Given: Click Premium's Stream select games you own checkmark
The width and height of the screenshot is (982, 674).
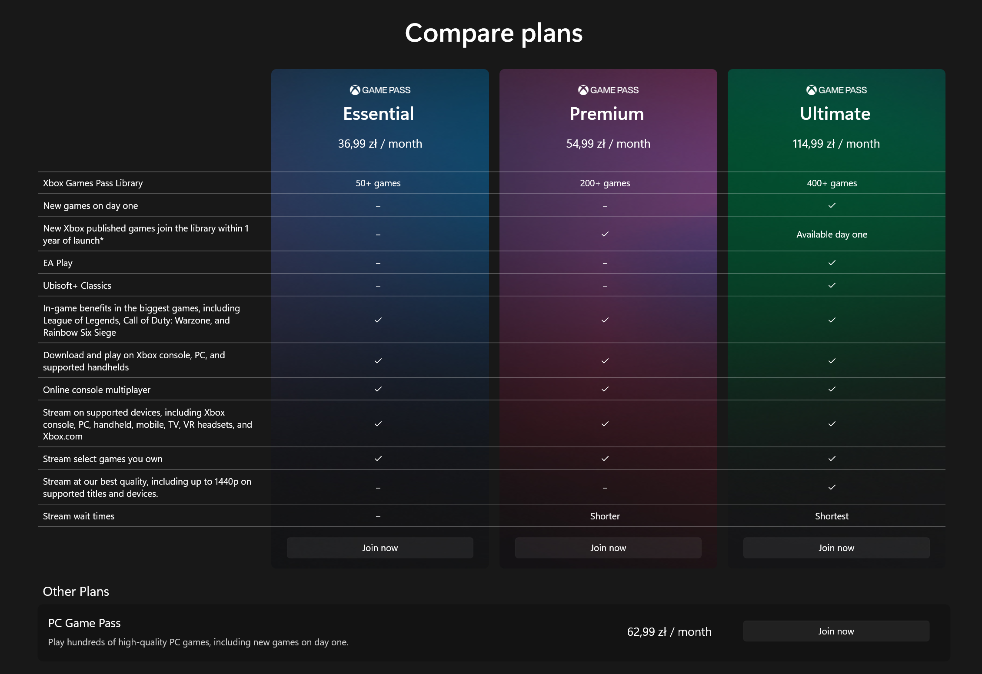Looking at the screenshot, I should pyautogui.click(x=605, y=459).
